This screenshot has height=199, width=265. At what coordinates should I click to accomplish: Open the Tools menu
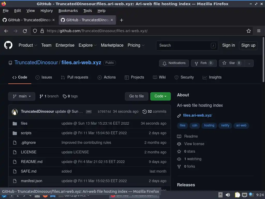pos(87,11)
